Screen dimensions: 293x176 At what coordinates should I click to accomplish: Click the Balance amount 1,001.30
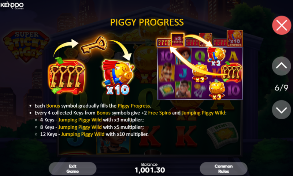(x=150, y=170)
